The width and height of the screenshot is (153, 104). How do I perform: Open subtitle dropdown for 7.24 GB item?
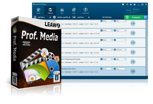(107, 21)
